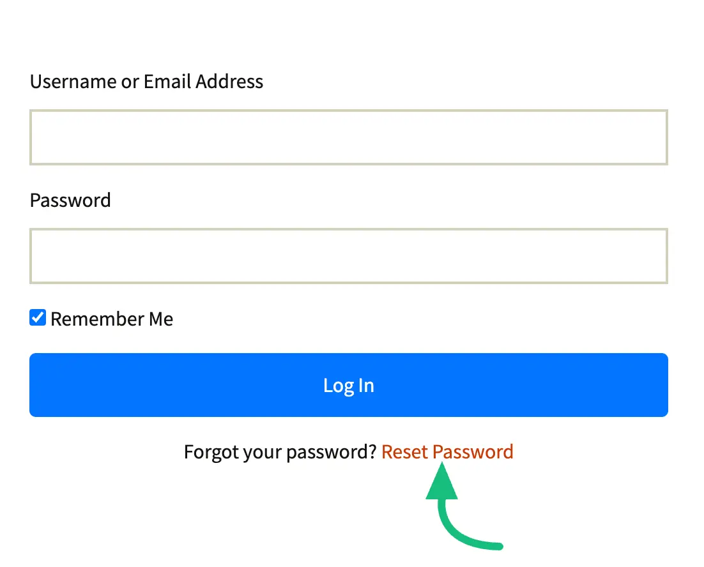
Task: Click the Remember Me label text
Action: (112, 319)
